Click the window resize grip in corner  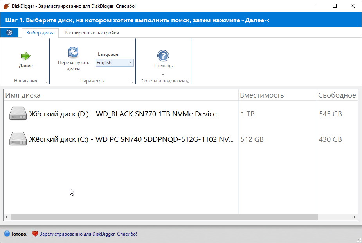[x=359, y=240]
